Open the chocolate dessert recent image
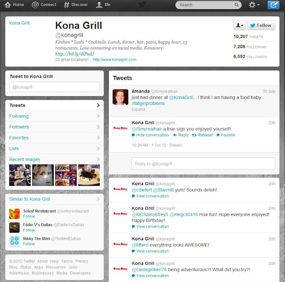Viewport: 285px width, 282px height. pos(89,175)
